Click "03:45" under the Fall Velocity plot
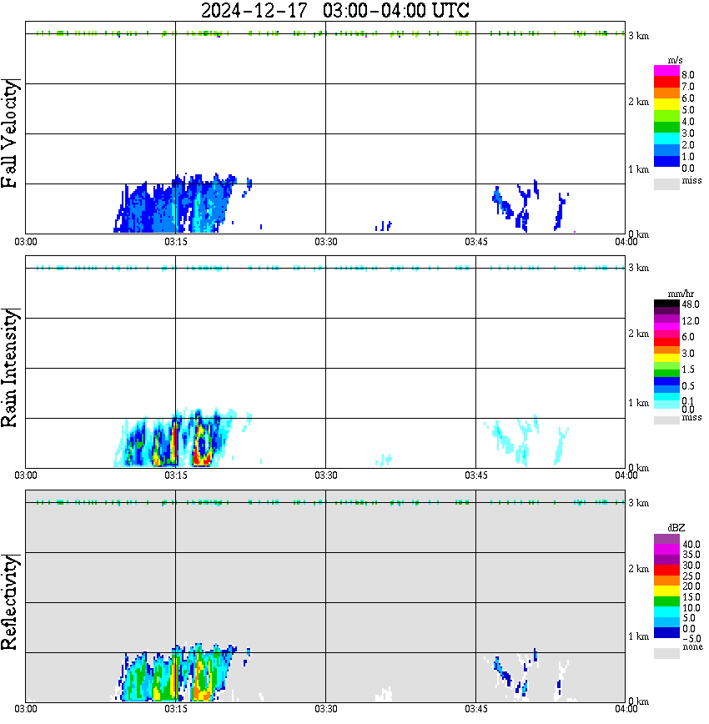 click(x=476, y=242)
